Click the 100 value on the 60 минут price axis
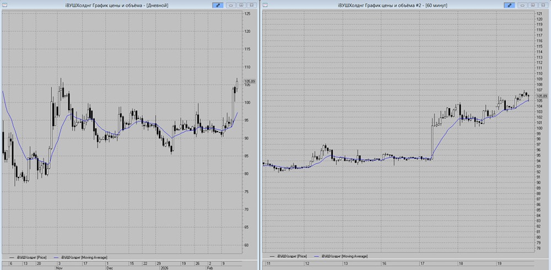 539,128
